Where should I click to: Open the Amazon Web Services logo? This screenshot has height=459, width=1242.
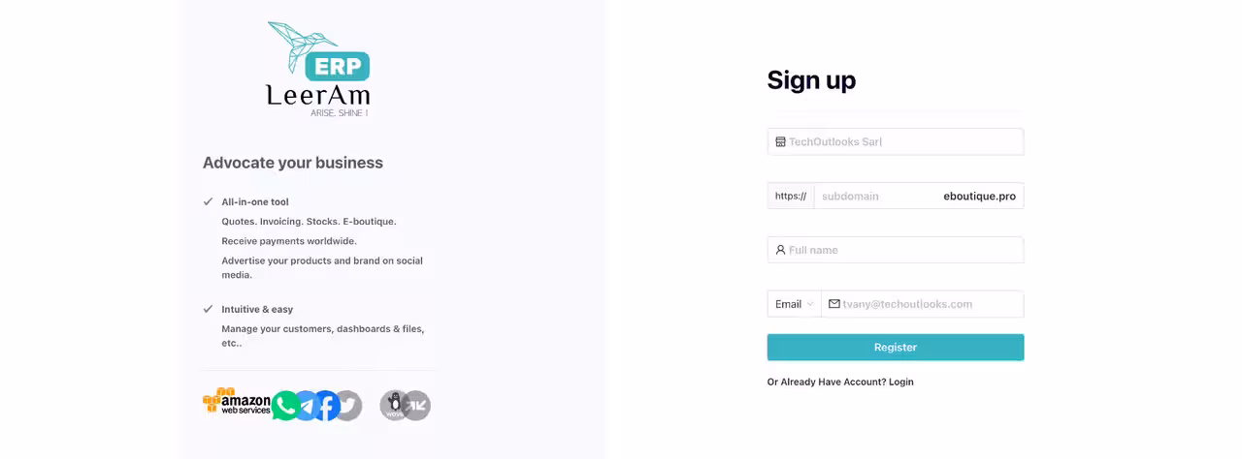point(236,402)
